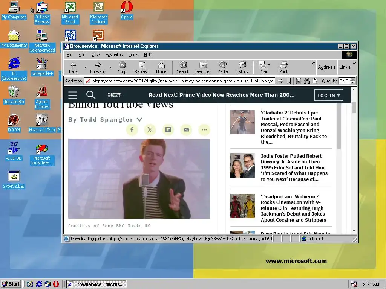
Task: Launch Opera from quick launch bar
Action: coord(56,284)
